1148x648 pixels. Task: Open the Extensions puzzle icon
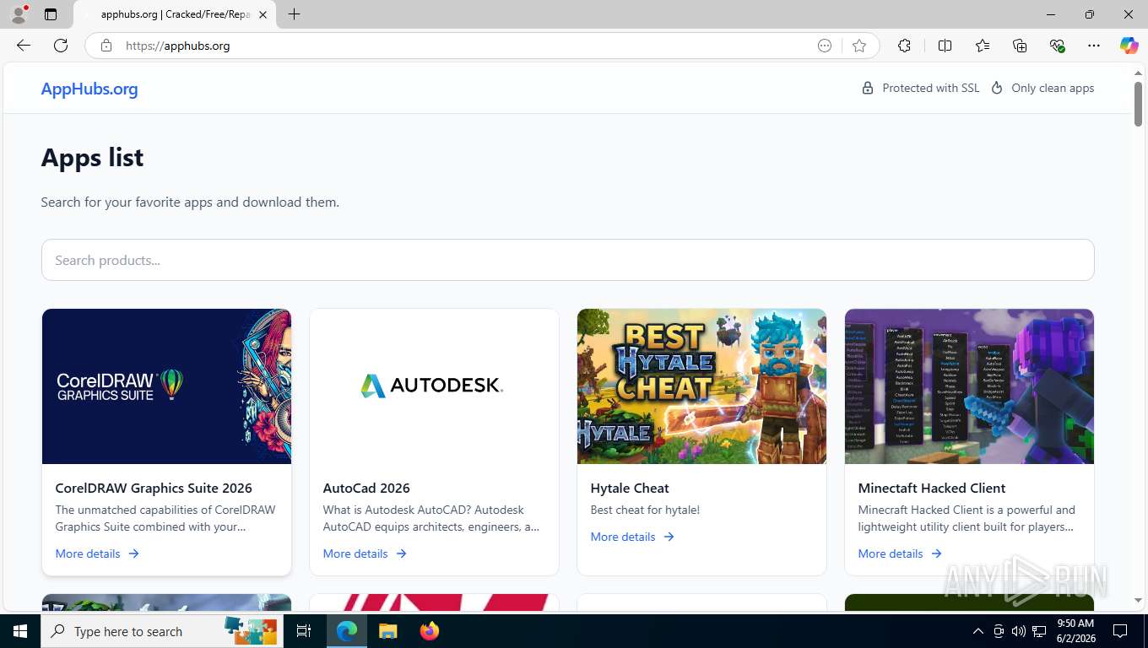point(904,46)
